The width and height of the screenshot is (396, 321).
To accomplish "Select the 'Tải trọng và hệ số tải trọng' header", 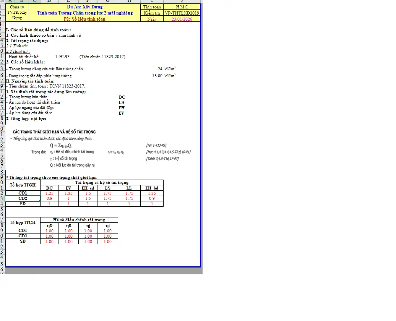I will [x=102, y=182].
